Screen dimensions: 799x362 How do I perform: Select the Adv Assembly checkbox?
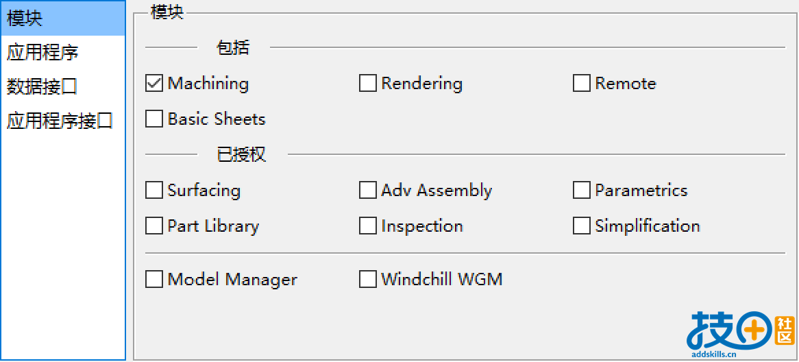(367, 190)
